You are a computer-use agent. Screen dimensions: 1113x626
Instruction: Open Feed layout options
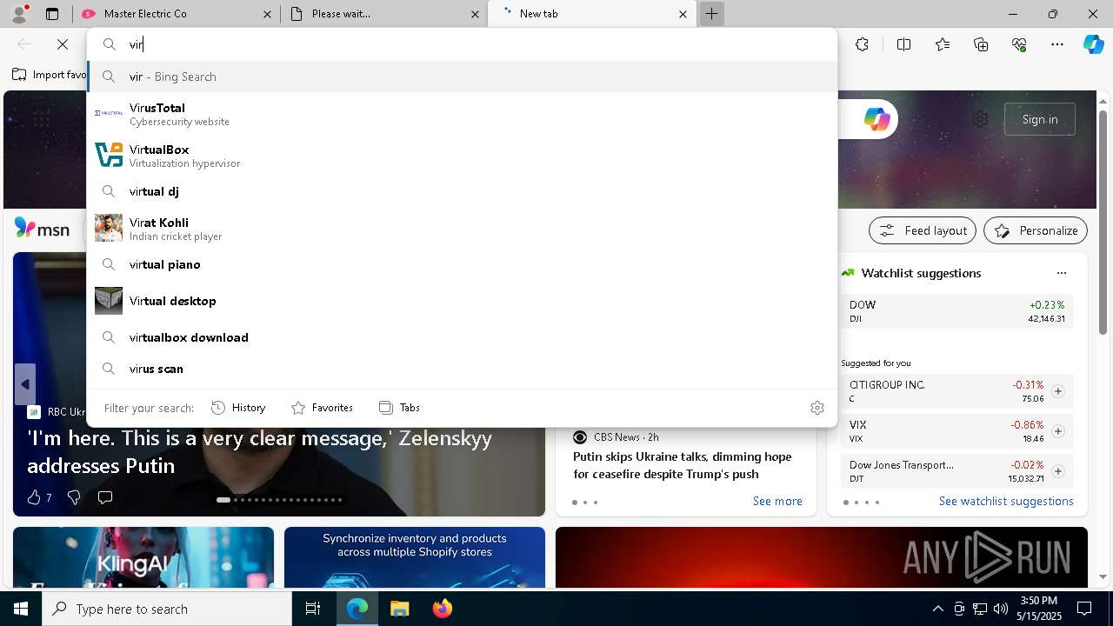click(x=923, y=230)
